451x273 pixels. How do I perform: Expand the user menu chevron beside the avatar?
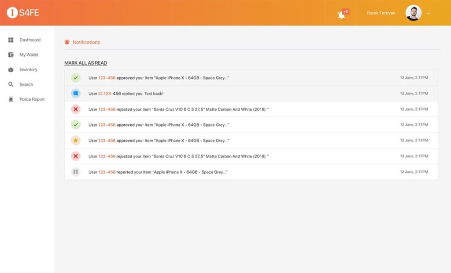pyautogui.click(x=428, y=14)
